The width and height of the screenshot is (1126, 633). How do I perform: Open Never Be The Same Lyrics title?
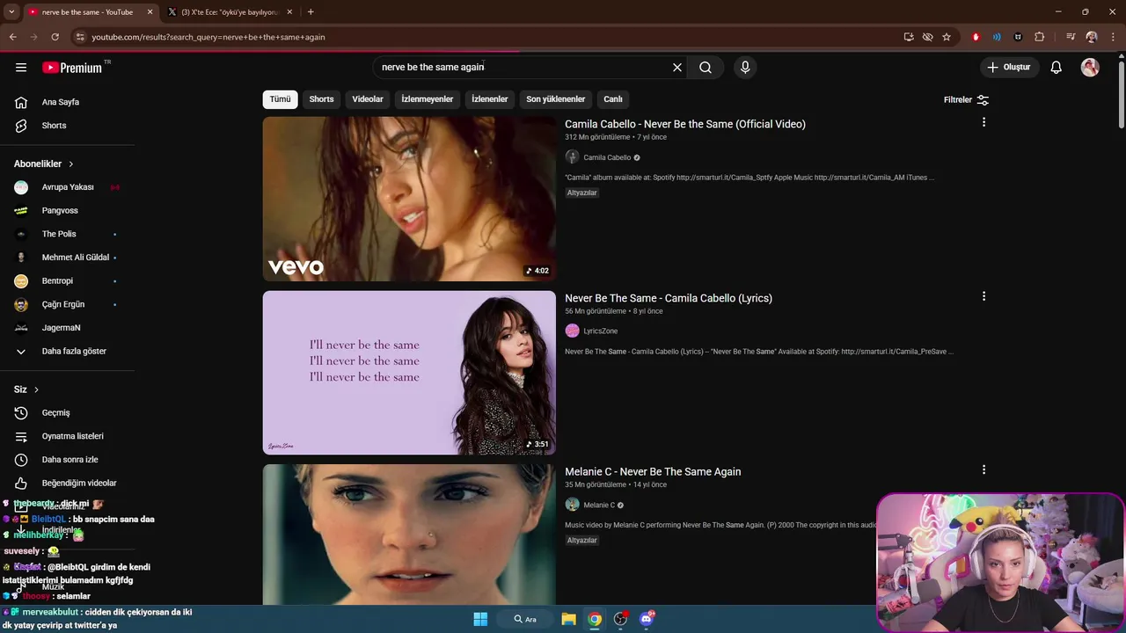tap(669, 298)
